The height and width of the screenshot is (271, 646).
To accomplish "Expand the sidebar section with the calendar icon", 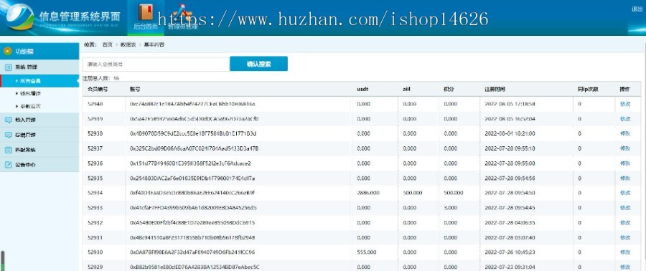I will tap(39, 150).
